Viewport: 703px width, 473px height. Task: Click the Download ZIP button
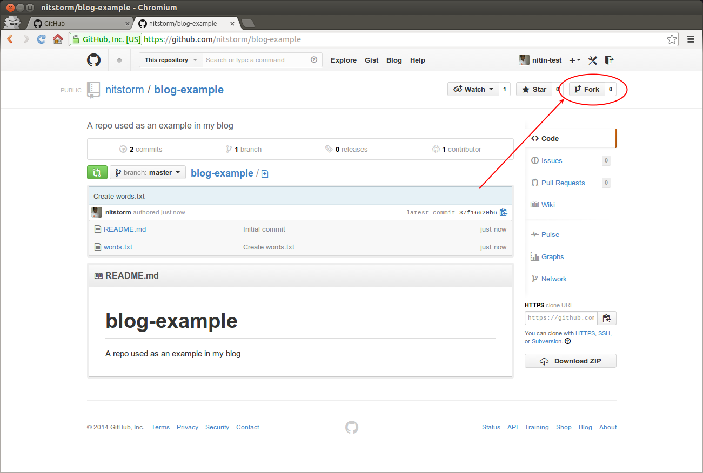pos(571,361)
